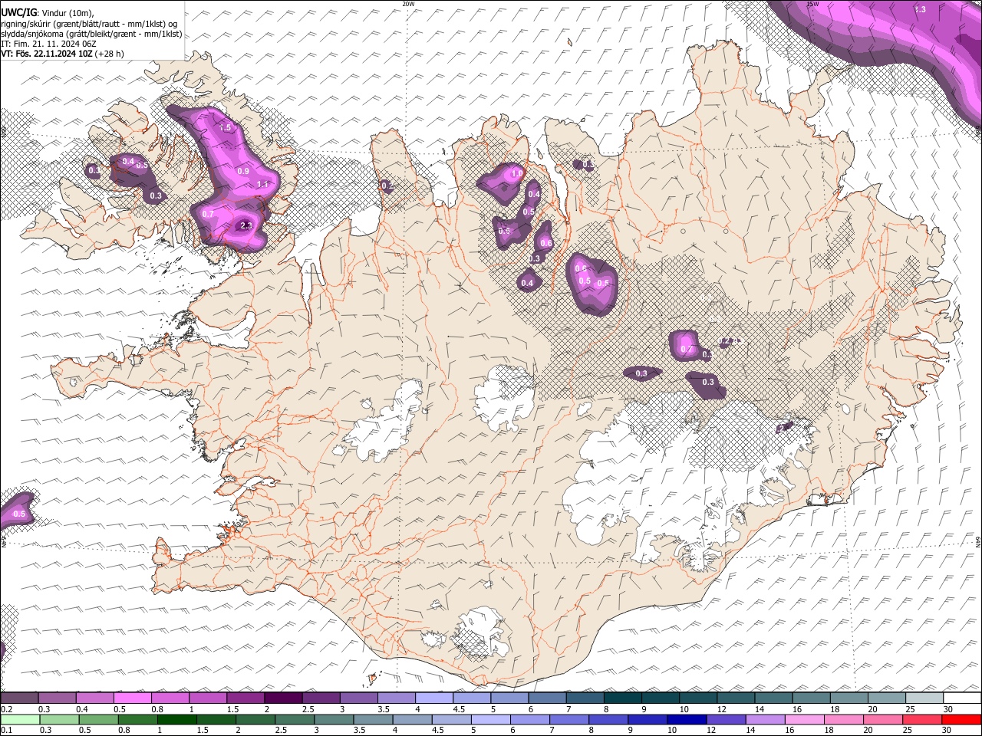
Task: Select the 0.9 snowfall value label
Action: (x=243, y=172)
